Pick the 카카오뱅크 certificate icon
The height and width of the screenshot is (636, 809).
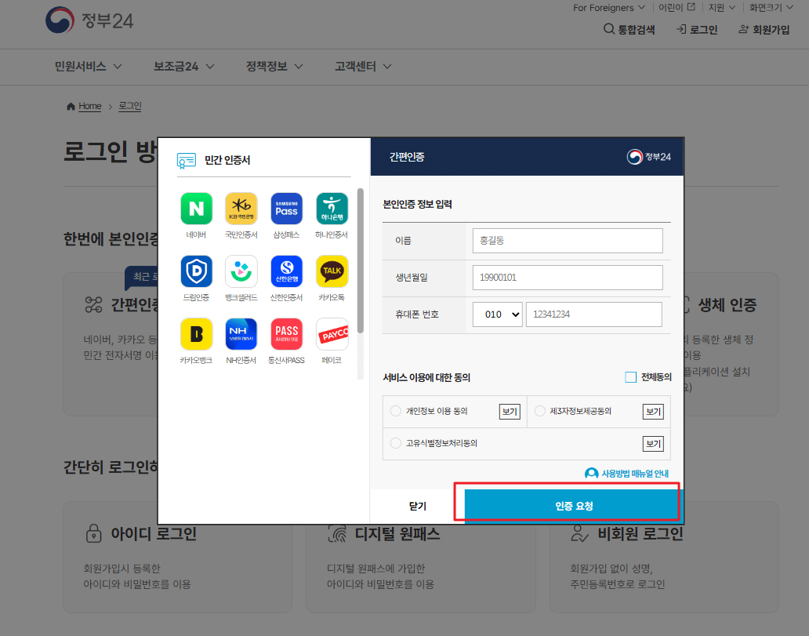coord(195,333)
